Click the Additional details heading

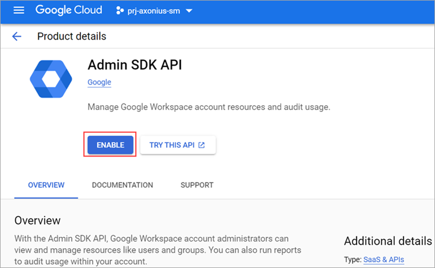[388, 241]
